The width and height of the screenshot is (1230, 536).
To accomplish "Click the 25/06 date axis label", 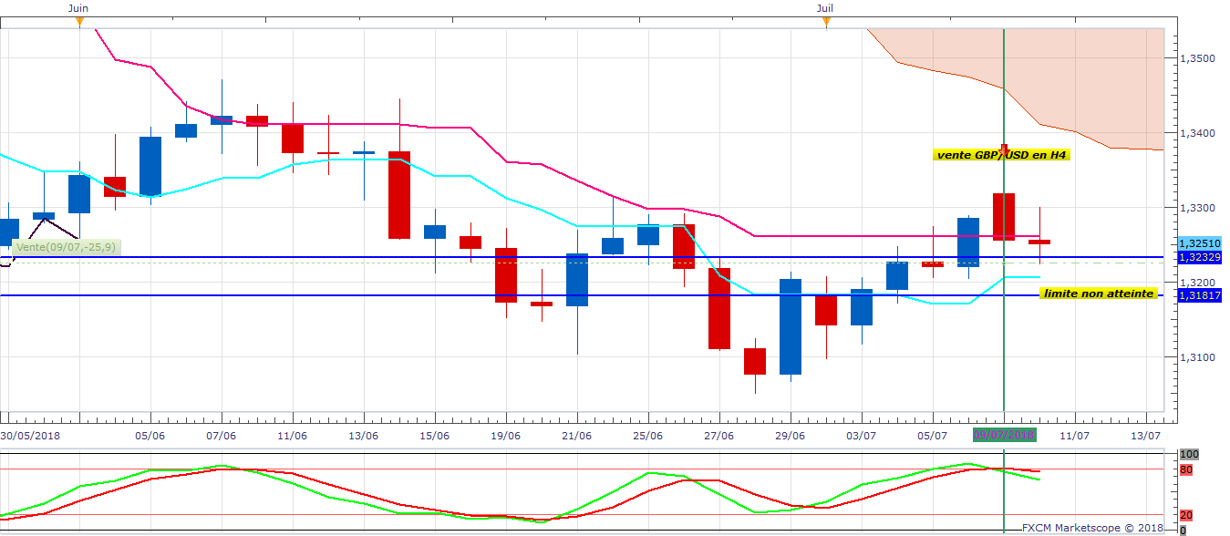I will point(647,436).
